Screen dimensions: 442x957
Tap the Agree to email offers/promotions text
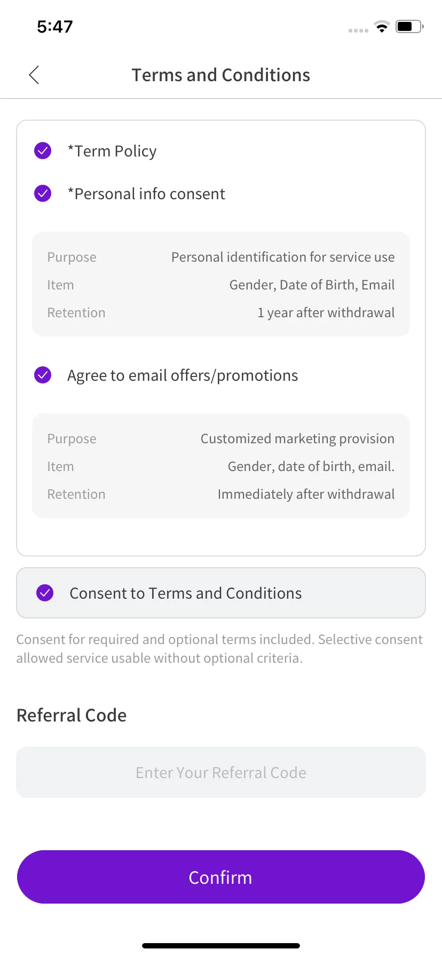coord(183,375)
